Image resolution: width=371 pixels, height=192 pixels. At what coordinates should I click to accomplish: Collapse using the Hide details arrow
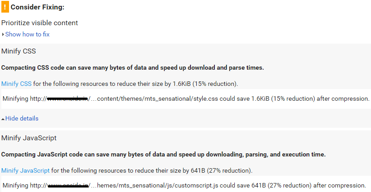coord(3,119)
